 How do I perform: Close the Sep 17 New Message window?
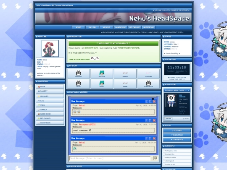tap(154, 139)
